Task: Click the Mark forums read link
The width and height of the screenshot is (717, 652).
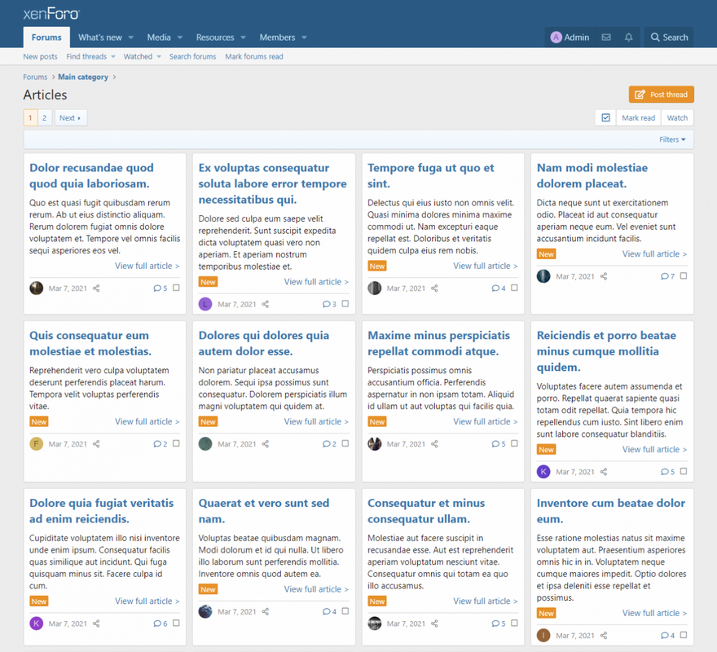Action: 253,57
